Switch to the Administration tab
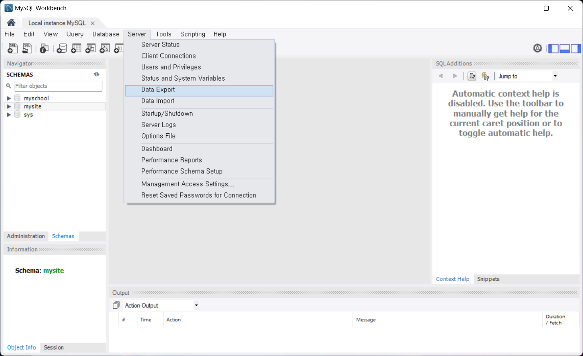The image size is (583, 356). [26, 236]
